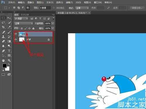Open the 图层(L) menu

pyautogui.click(x=40, y=2)
